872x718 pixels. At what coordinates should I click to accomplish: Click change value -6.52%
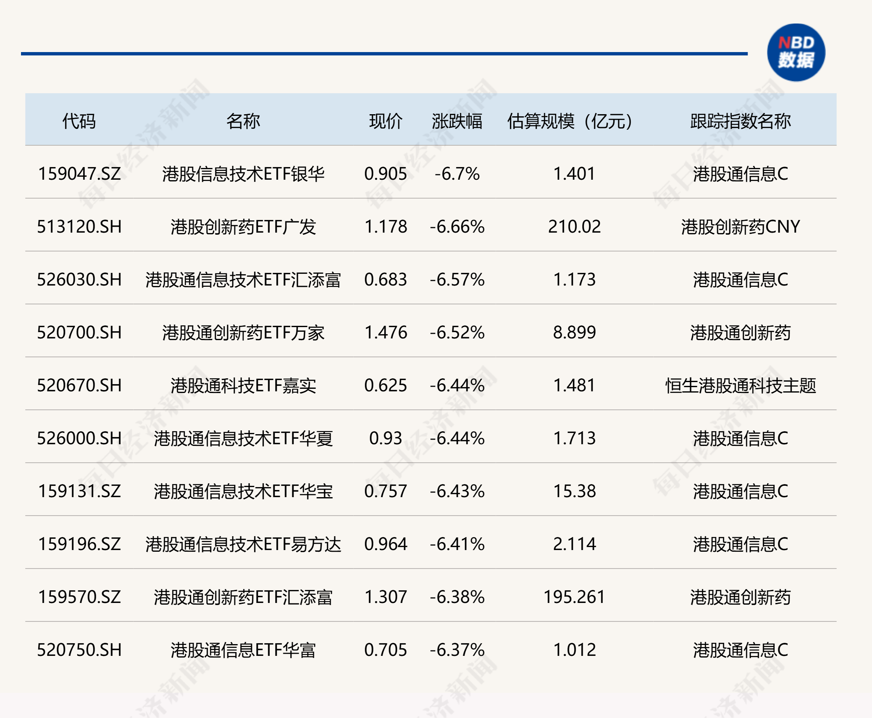(x=457, y=333)
